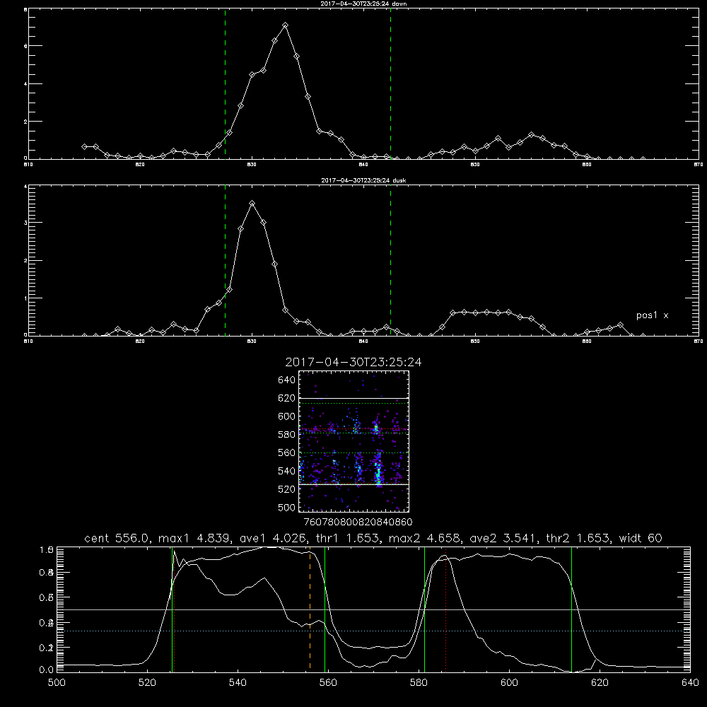Click the 580 label on bottom plot x-axis
707x707 pixels.
tap(419, 683)
